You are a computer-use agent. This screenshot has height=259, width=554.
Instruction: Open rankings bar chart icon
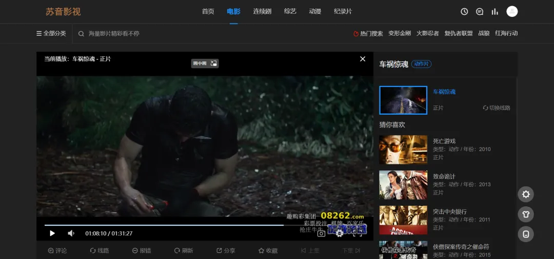tap(494, 12)
